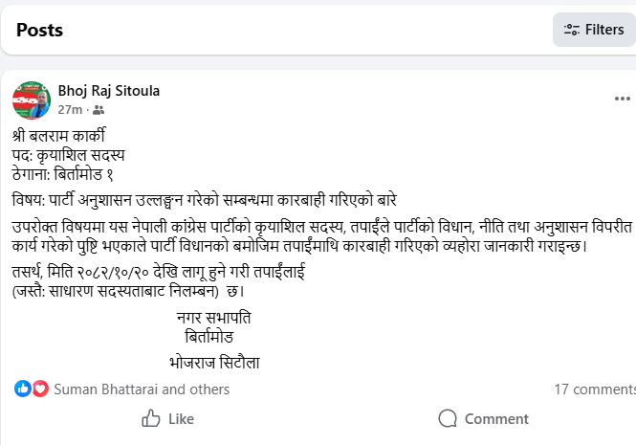Image resolution: width=636 pixels, height=445 pixels.
Task: Open the three-dot post options menu
Action: 622,98
